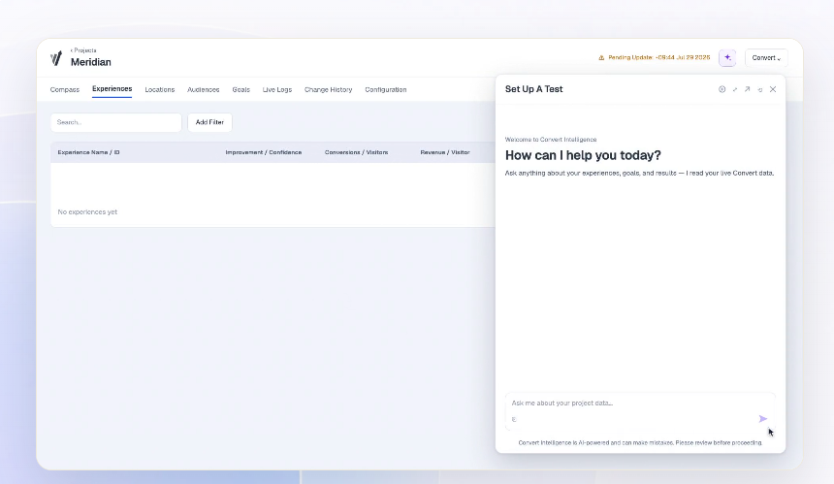Click the experiences Search field
834x484 pixels.
pos(116,122)
